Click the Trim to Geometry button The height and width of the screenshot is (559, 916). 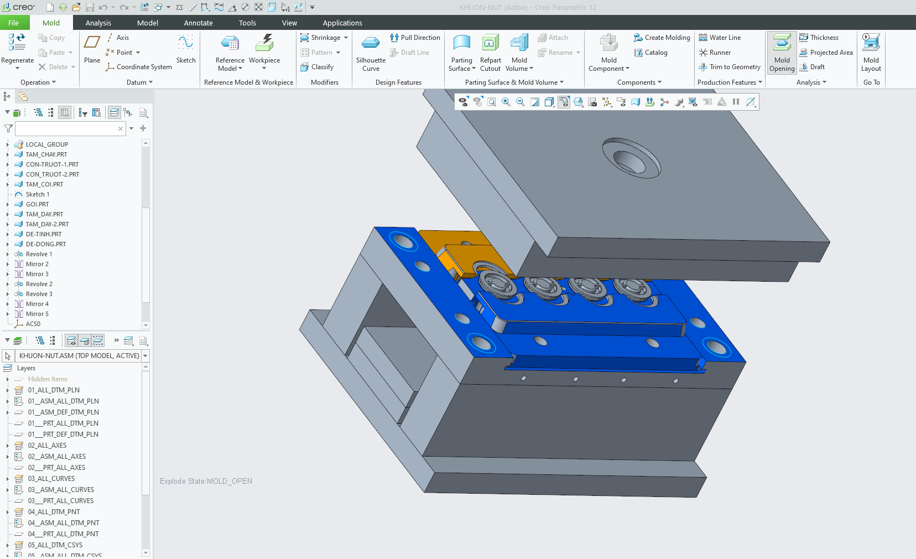point(730,67)
